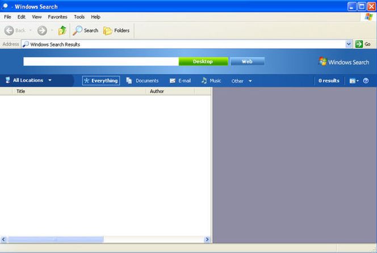Open the Favorites menu
This screenshot has width=377, height=253.
[57, 17]
